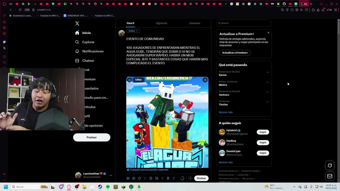Click the zoom out magnifier in browser toolbar

(x=282, y=10)
